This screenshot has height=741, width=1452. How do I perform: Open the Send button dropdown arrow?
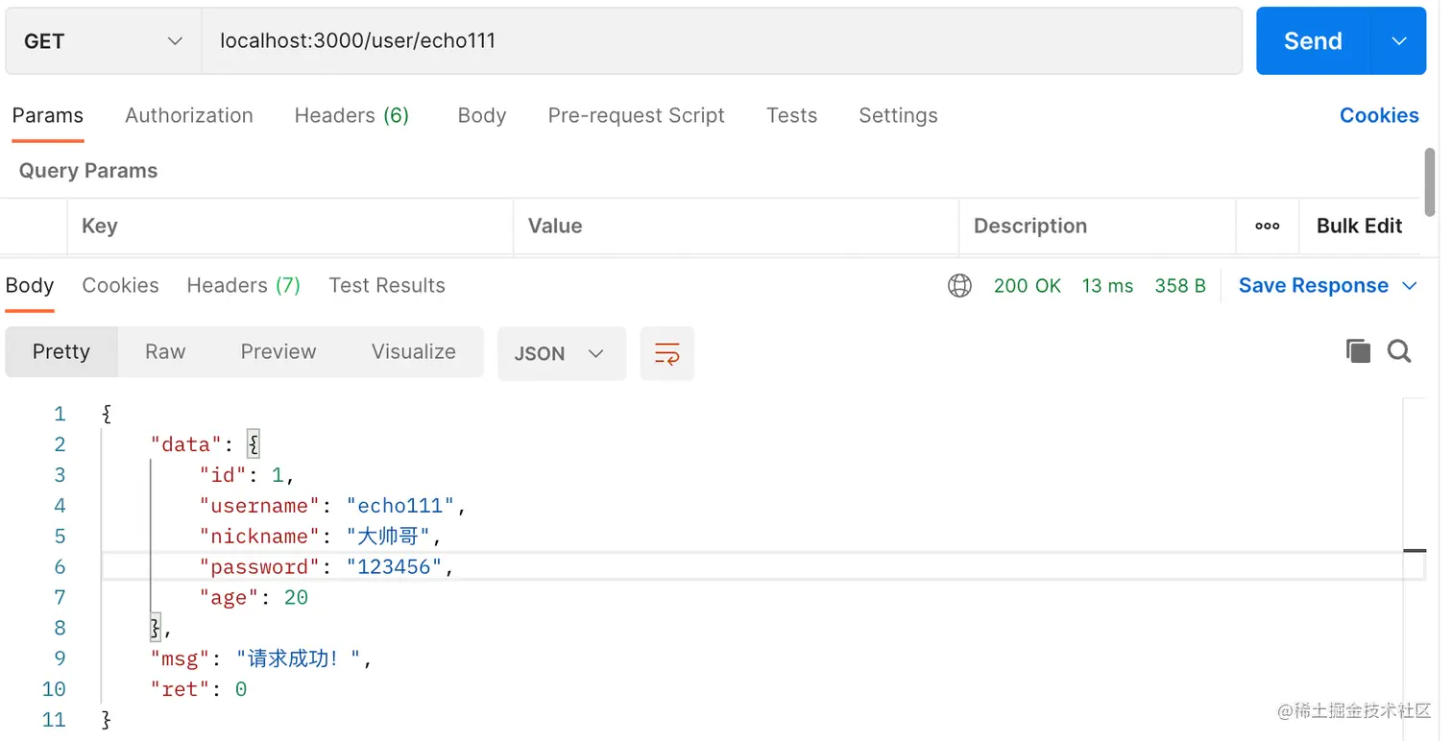[x=1398, y=41]
